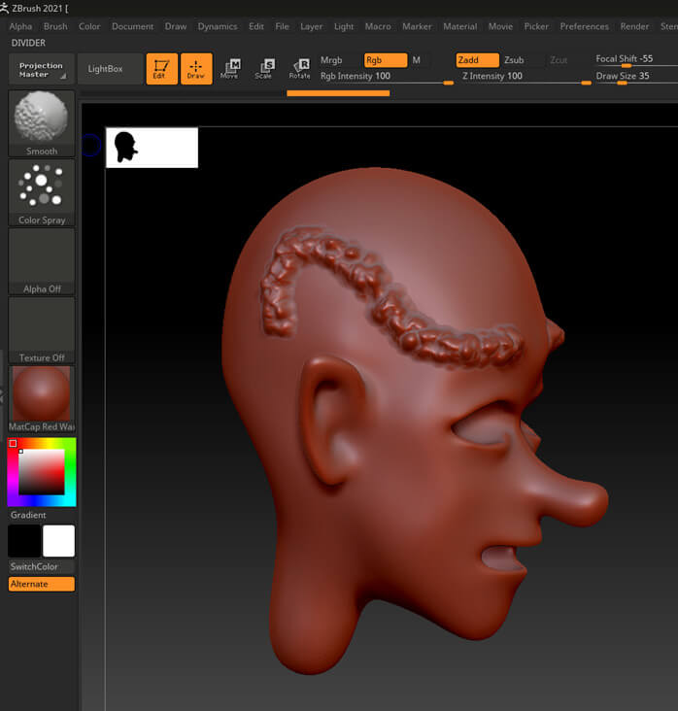
Task: Click the Draw Size slider
Action: pyautogui.click(x=636, y=77)
